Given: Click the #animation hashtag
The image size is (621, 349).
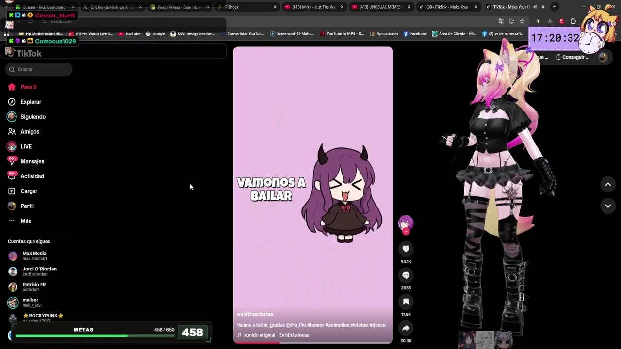Looking at the screenshot, I should [x=337, y=325].
